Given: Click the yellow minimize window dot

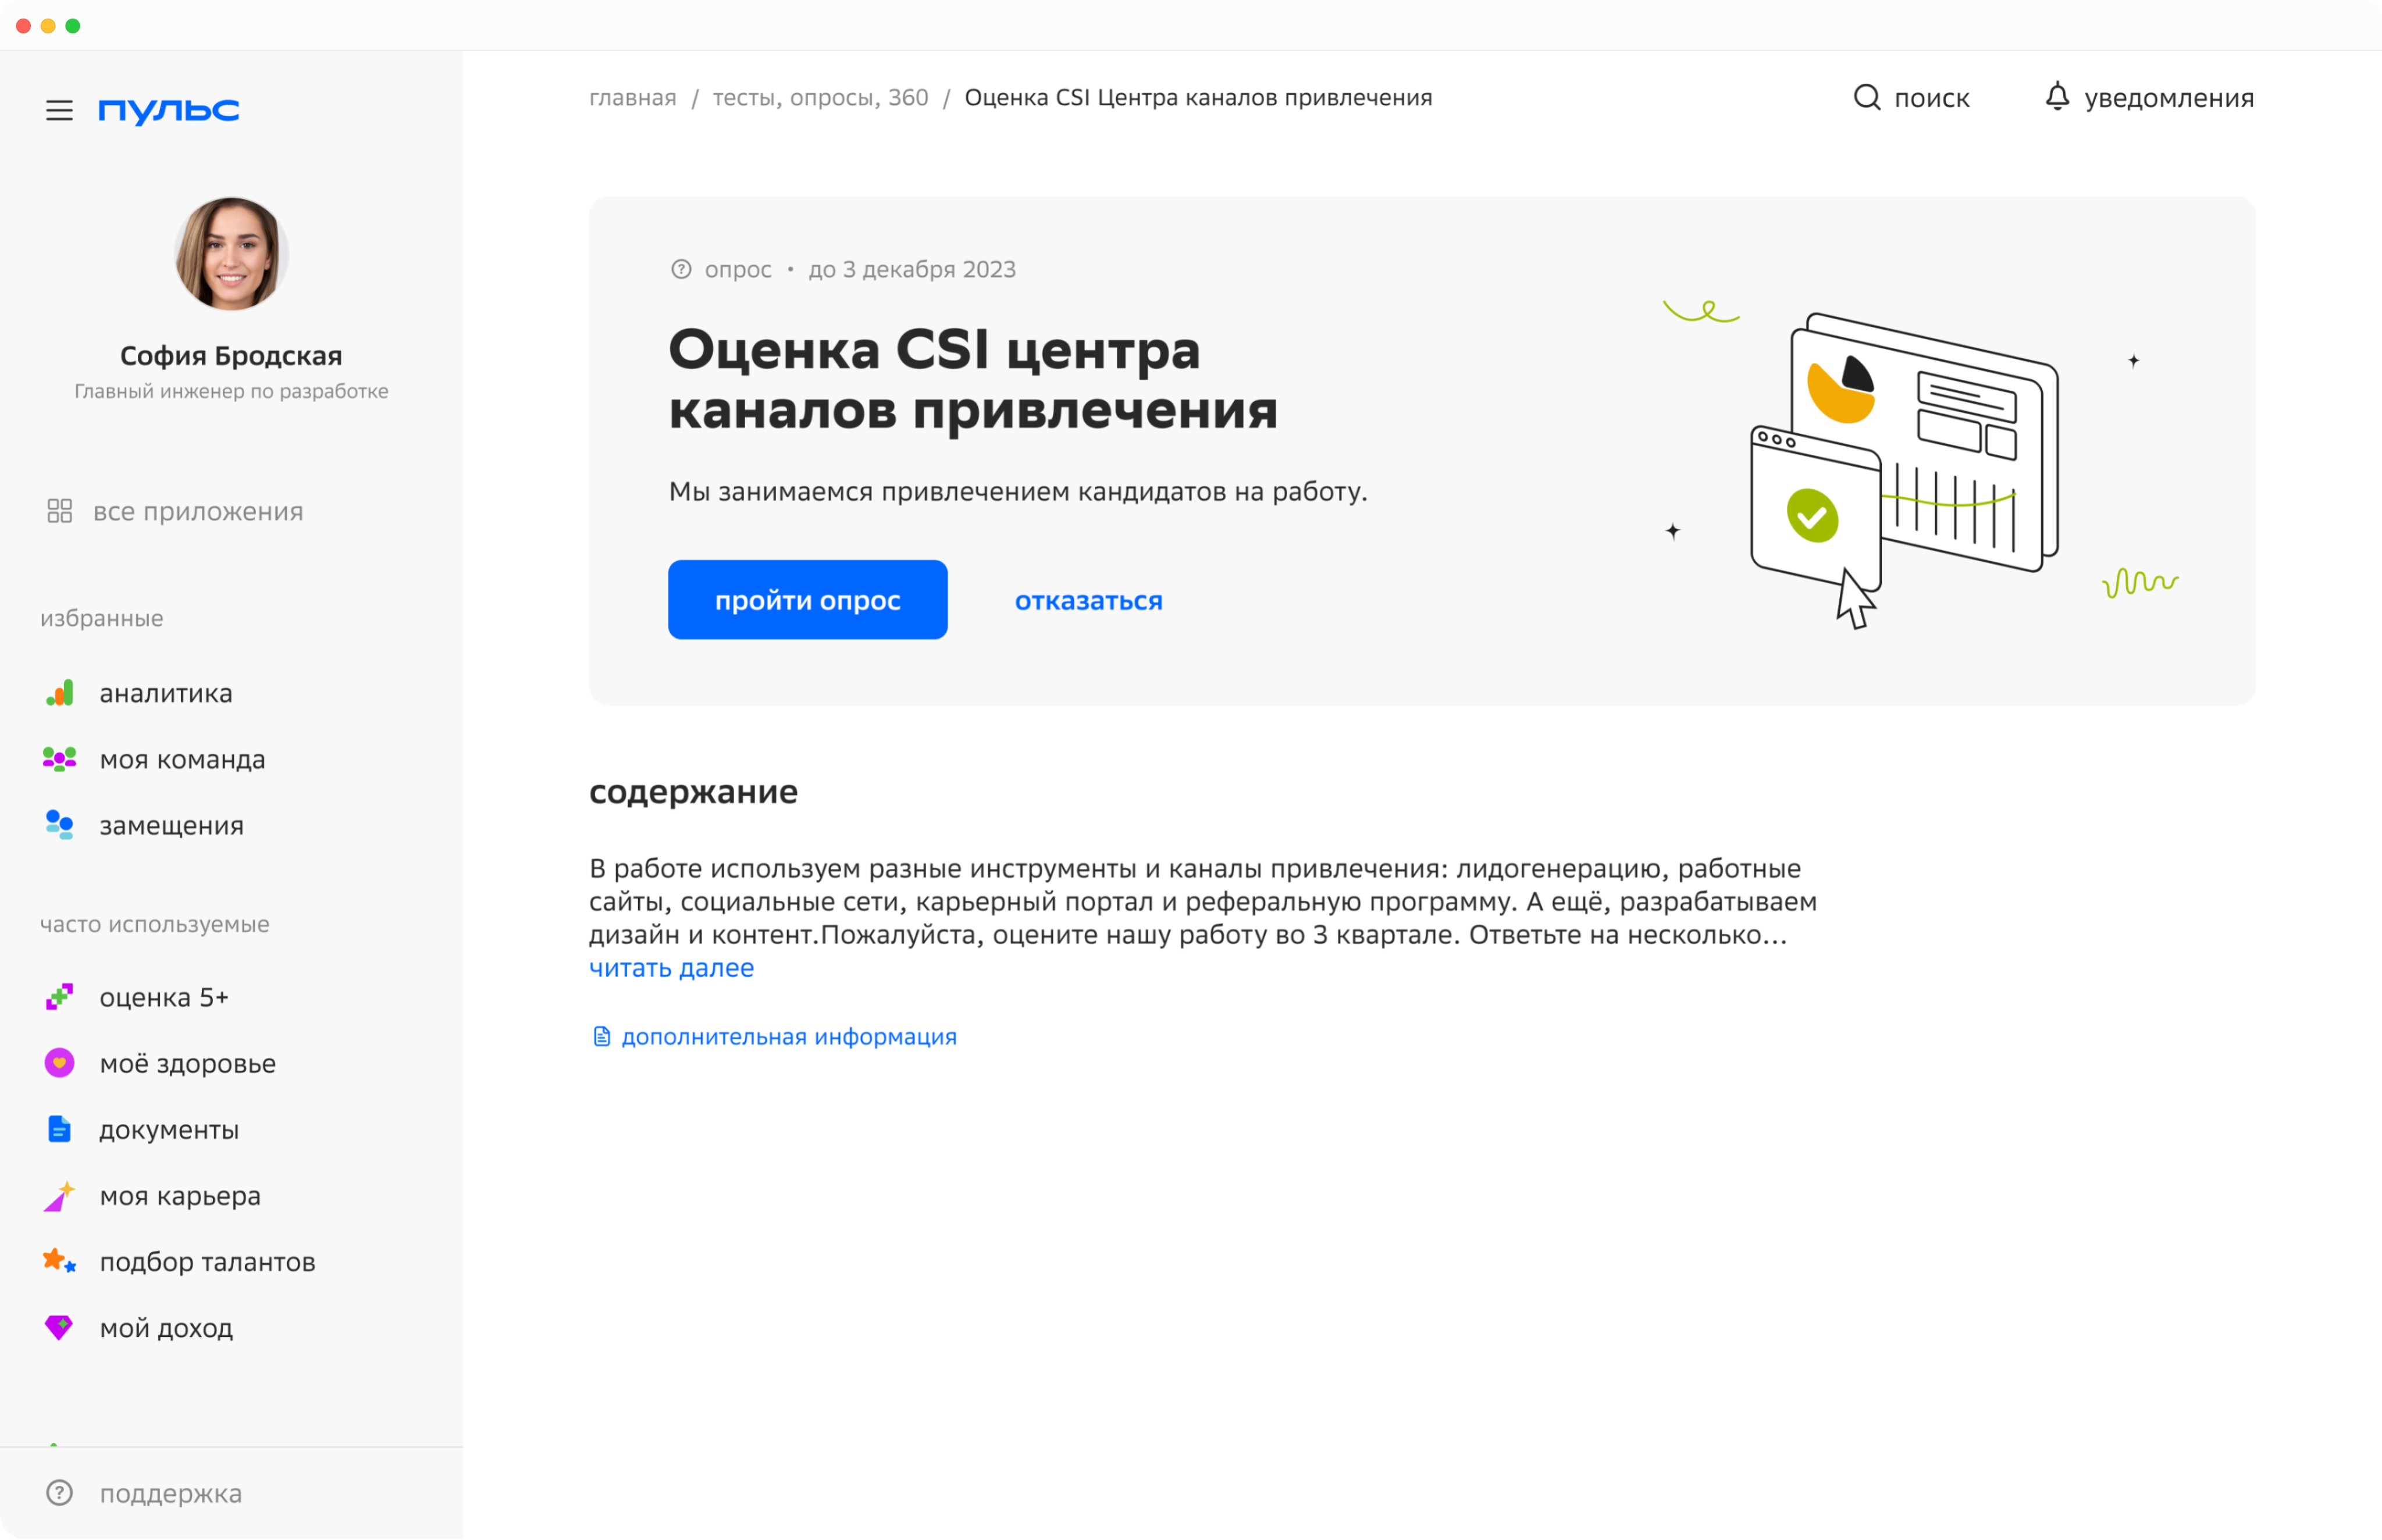Looking at the screenshot, I should [48, 25].
